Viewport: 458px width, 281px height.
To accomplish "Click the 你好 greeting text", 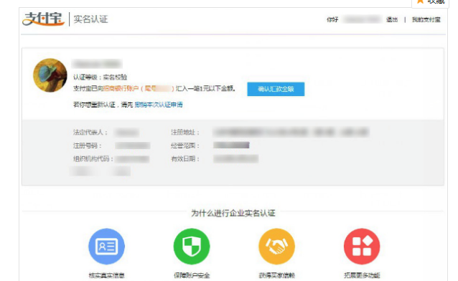I will [332, 19].
